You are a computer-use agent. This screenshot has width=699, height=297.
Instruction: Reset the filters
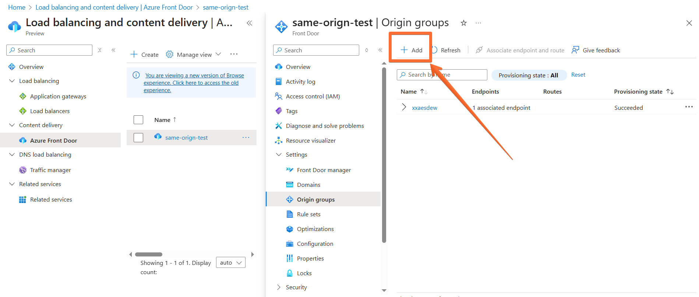point(578,75)
